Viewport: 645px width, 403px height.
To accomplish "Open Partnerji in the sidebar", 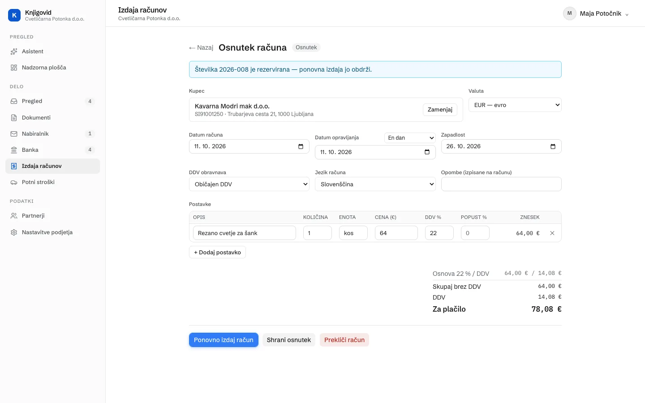I will [x=52, y=216].
